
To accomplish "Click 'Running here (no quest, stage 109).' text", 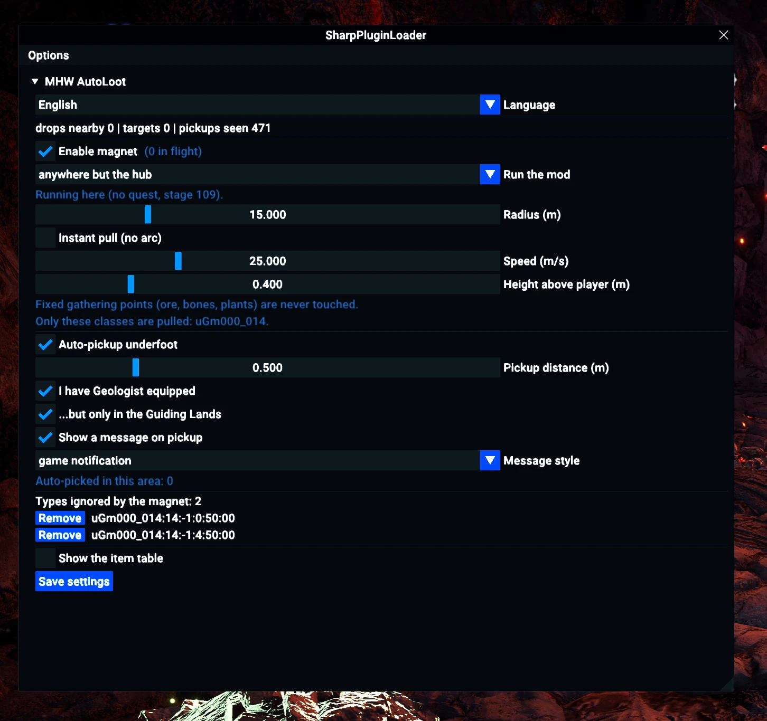I will pos(129,195).
